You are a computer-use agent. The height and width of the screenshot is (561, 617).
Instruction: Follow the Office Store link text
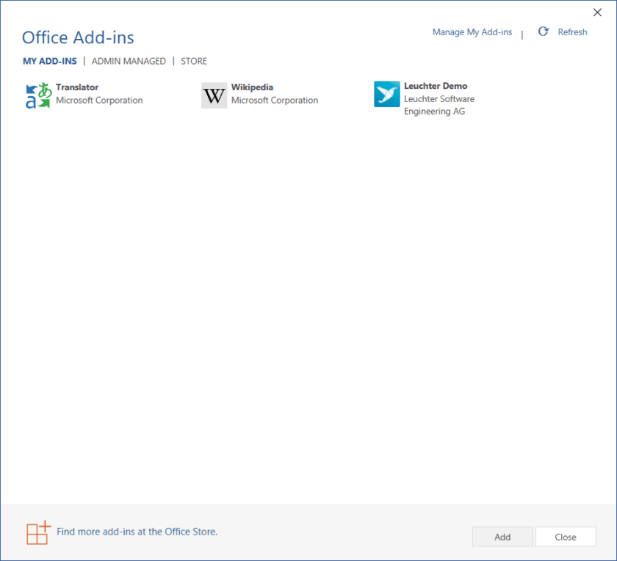click(137, 531)
